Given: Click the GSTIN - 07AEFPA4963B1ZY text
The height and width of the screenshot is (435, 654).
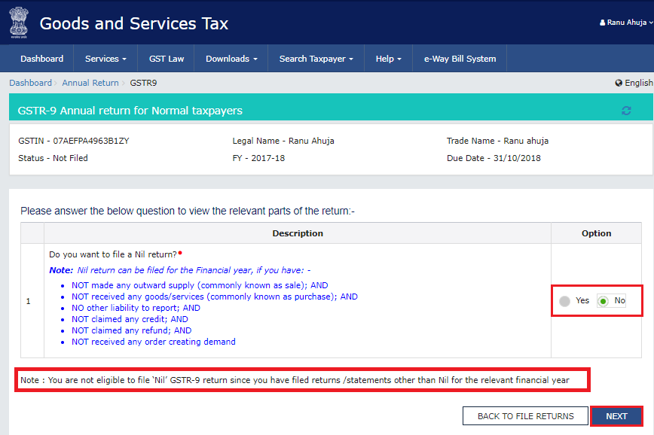Looking at the screenshot, I should pos(74,141).
